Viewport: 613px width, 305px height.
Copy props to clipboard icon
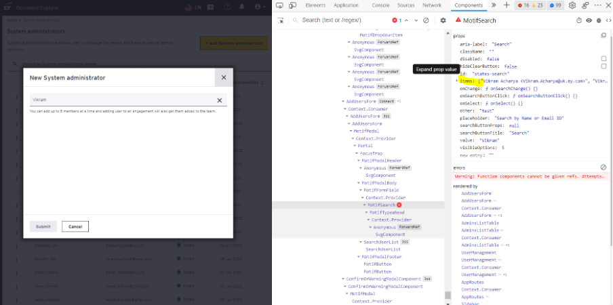point(604,35)
